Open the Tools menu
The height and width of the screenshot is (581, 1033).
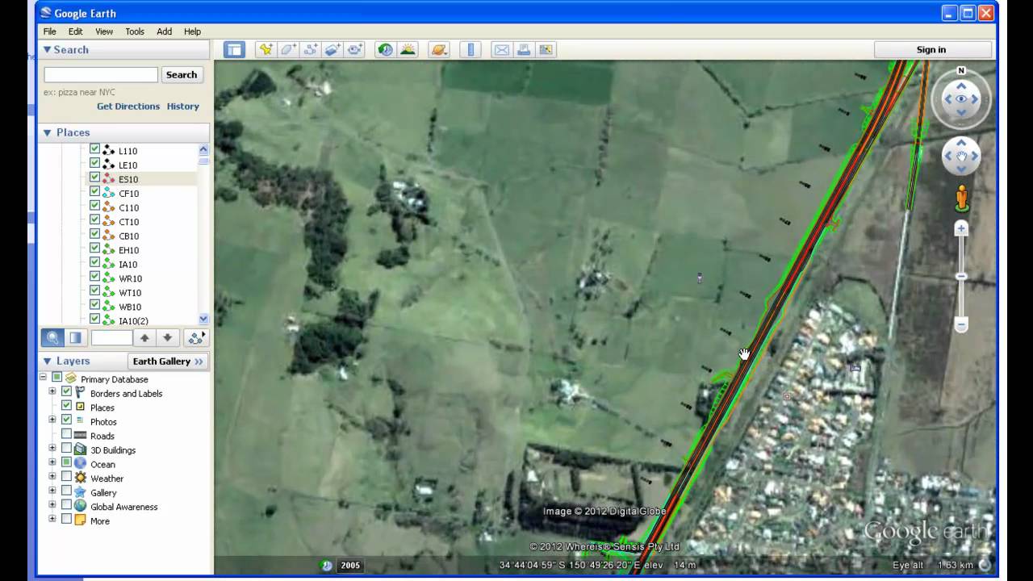(x=135, y=31)
